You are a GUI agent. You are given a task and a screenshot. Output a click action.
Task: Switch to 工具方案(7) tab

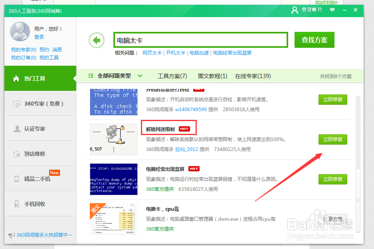[x=172, y=76]
